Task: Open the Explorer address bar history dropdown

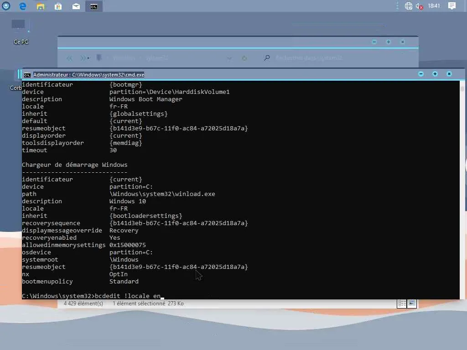Action: pyautogui.click(x=229, y=58)
